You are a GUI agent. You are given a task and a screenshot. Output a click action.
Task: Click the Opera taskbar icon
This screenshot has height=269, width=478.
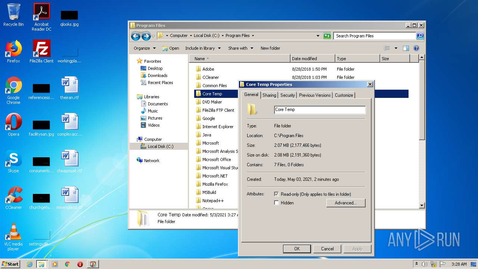80,264
